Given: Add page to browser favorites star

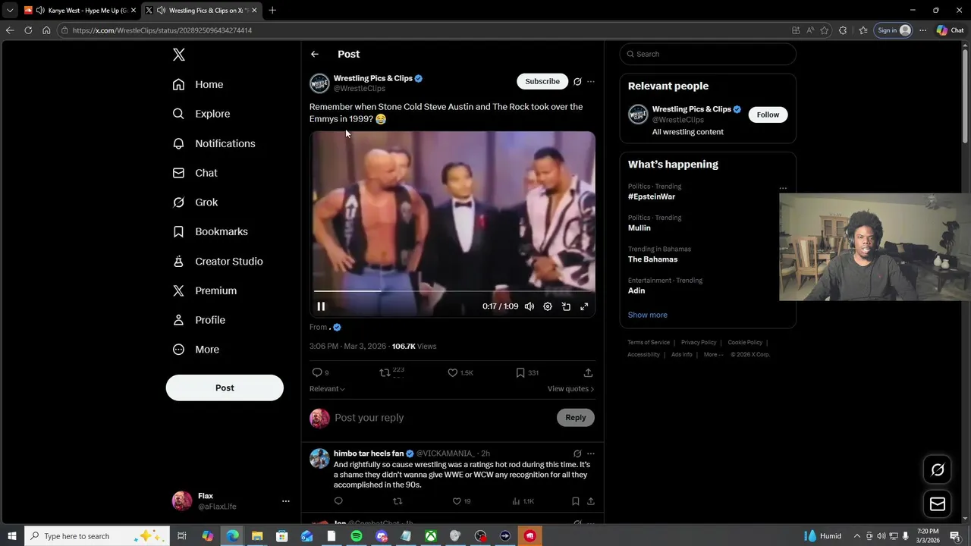Looking at the screenshot, I should tap(825, 30).
